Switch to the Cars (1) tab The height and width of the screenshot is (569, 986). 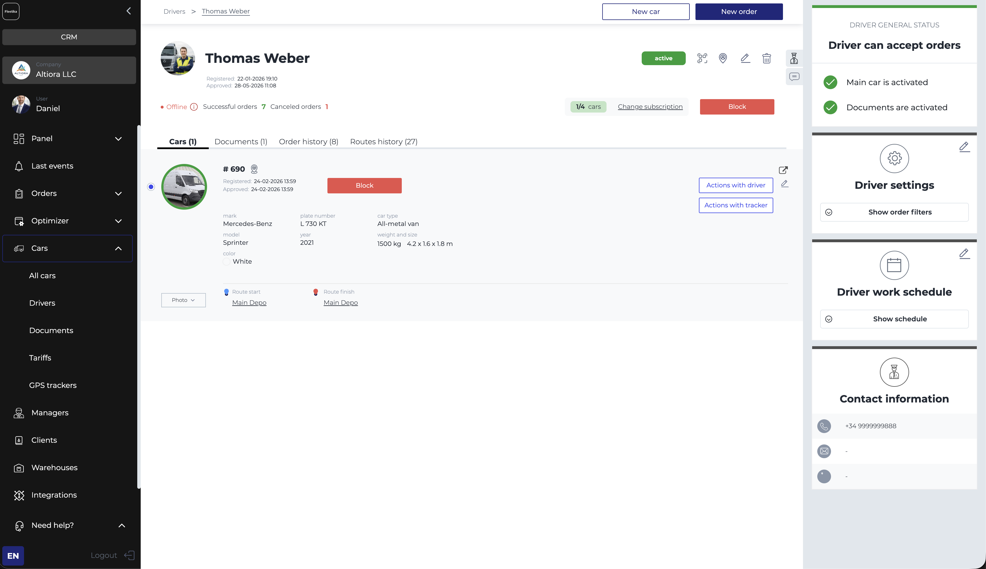[183, 141]
